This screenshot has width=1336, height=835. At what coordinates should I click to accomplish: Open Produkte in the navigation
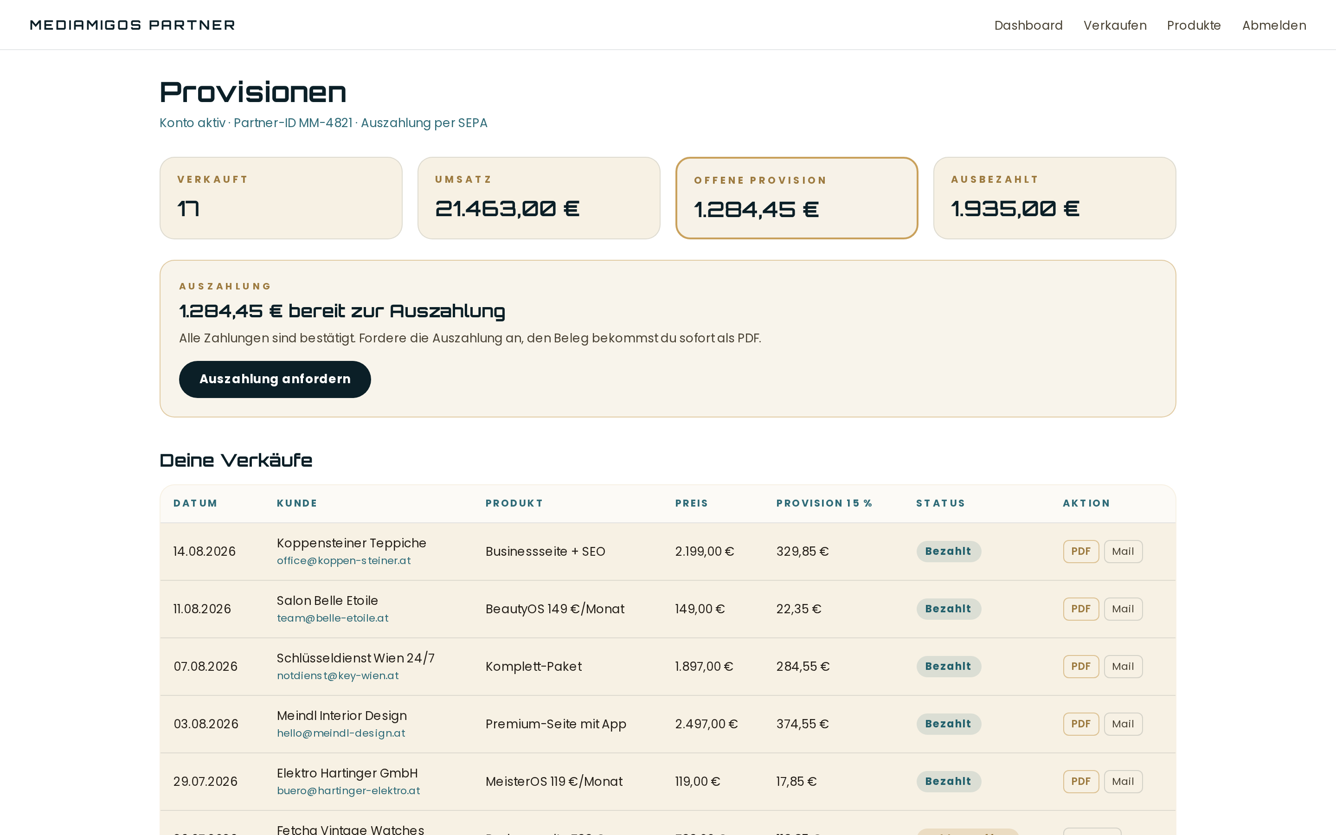(1194, 26)
